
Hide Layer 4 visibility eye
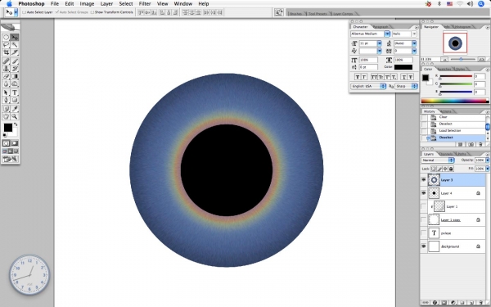point(424,193)
